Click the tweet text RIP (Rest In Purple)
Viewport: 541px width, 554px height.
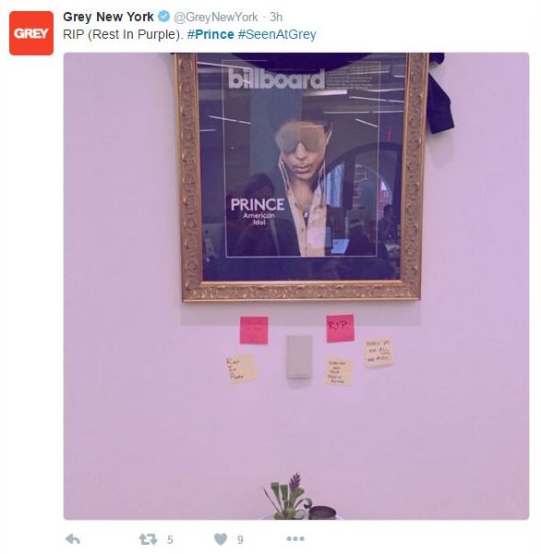click(124, 35)
